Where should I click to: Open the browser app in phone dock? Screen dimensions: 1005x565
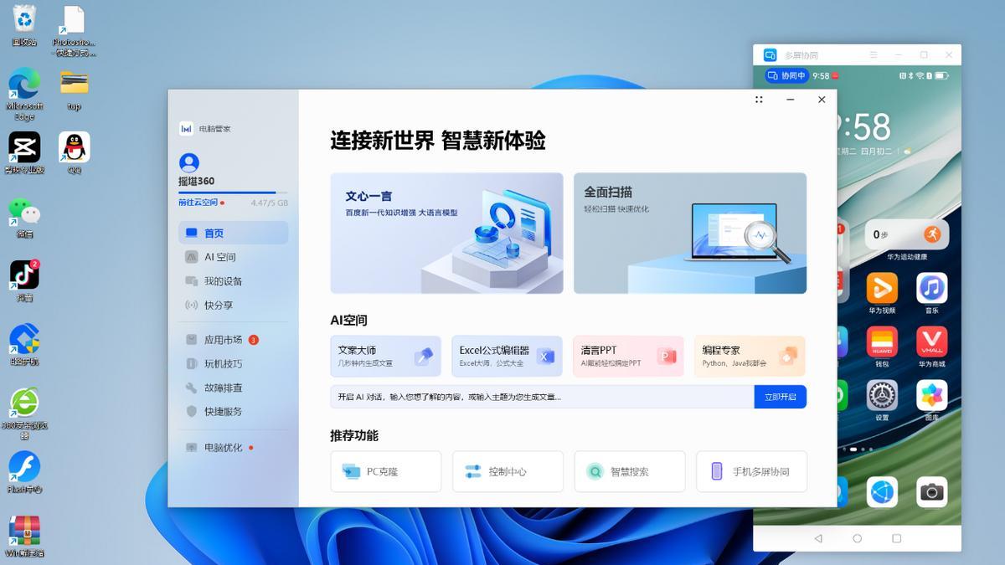(882, 492)
